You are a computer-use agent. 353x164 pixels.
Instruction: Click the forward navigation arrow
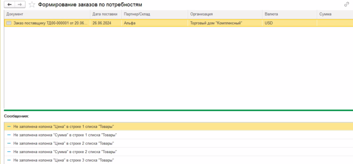point(19,5)
